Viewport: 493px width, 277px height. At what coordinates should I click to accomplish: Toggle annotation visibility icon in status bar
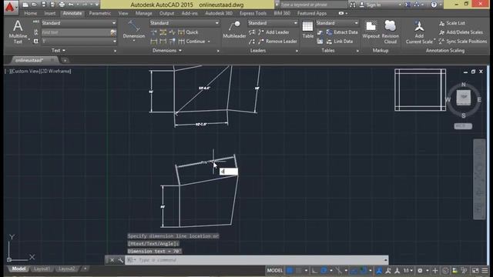[379, 270]
